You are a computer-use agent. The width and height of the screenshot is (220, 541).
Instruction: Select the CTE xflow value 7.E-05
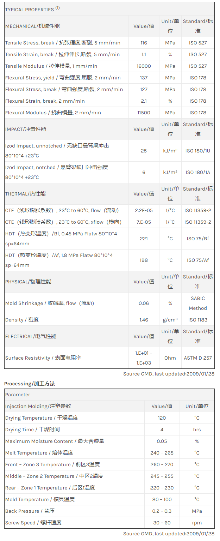144,222
